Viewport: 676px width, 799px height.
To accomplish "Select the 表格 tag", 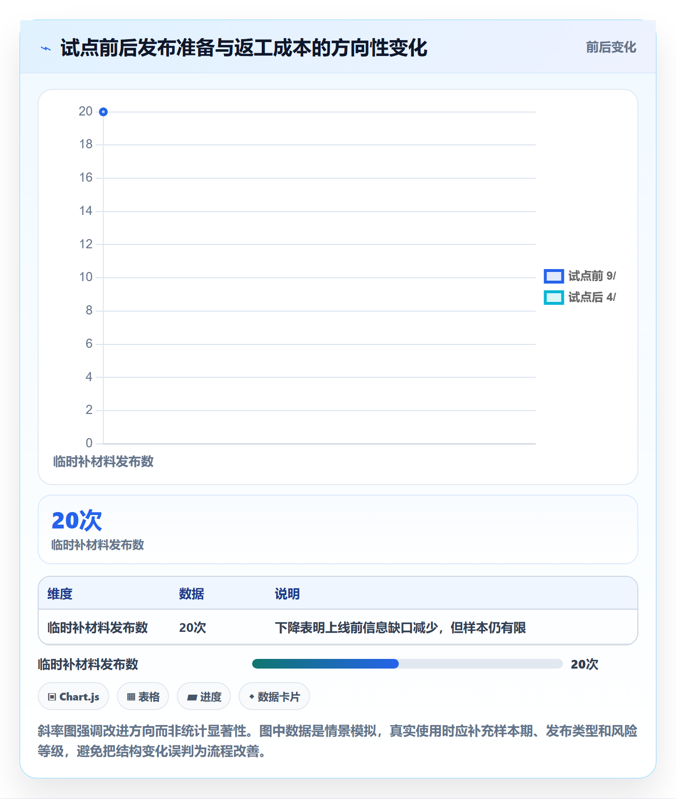I will pos(143,696).
